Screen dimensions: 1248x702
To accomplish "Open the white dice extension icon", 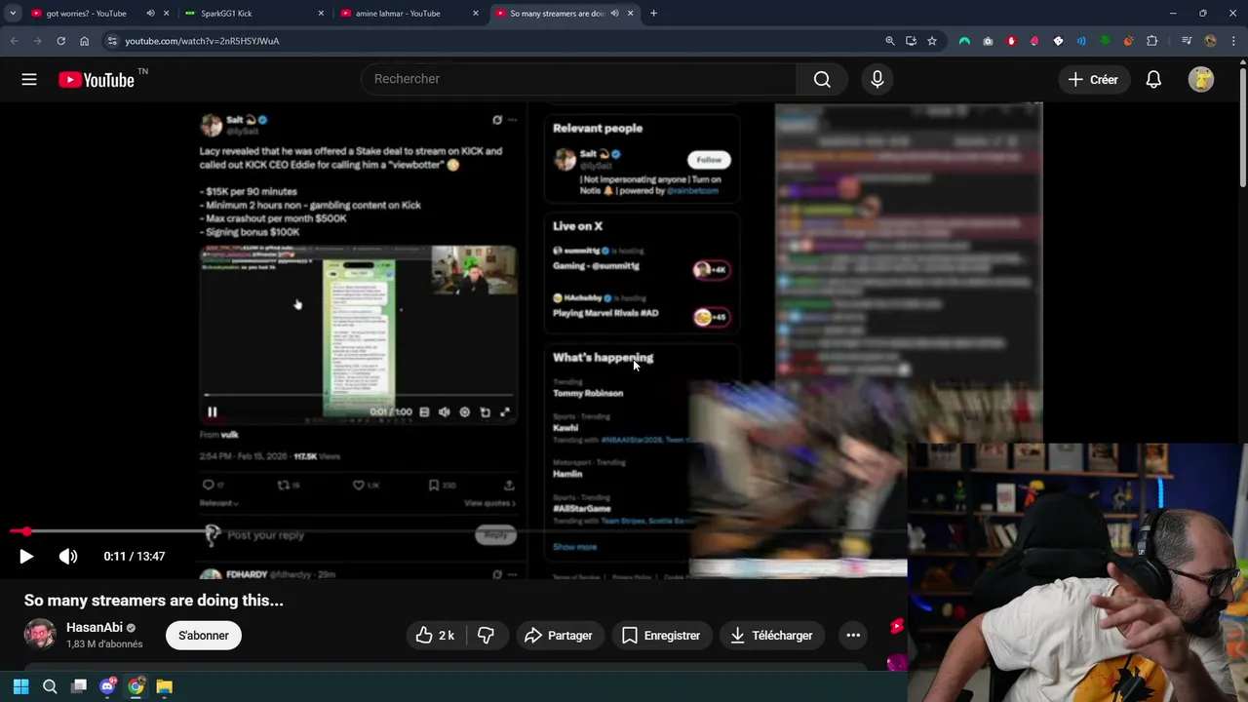I will click(x=1058, y=41).
